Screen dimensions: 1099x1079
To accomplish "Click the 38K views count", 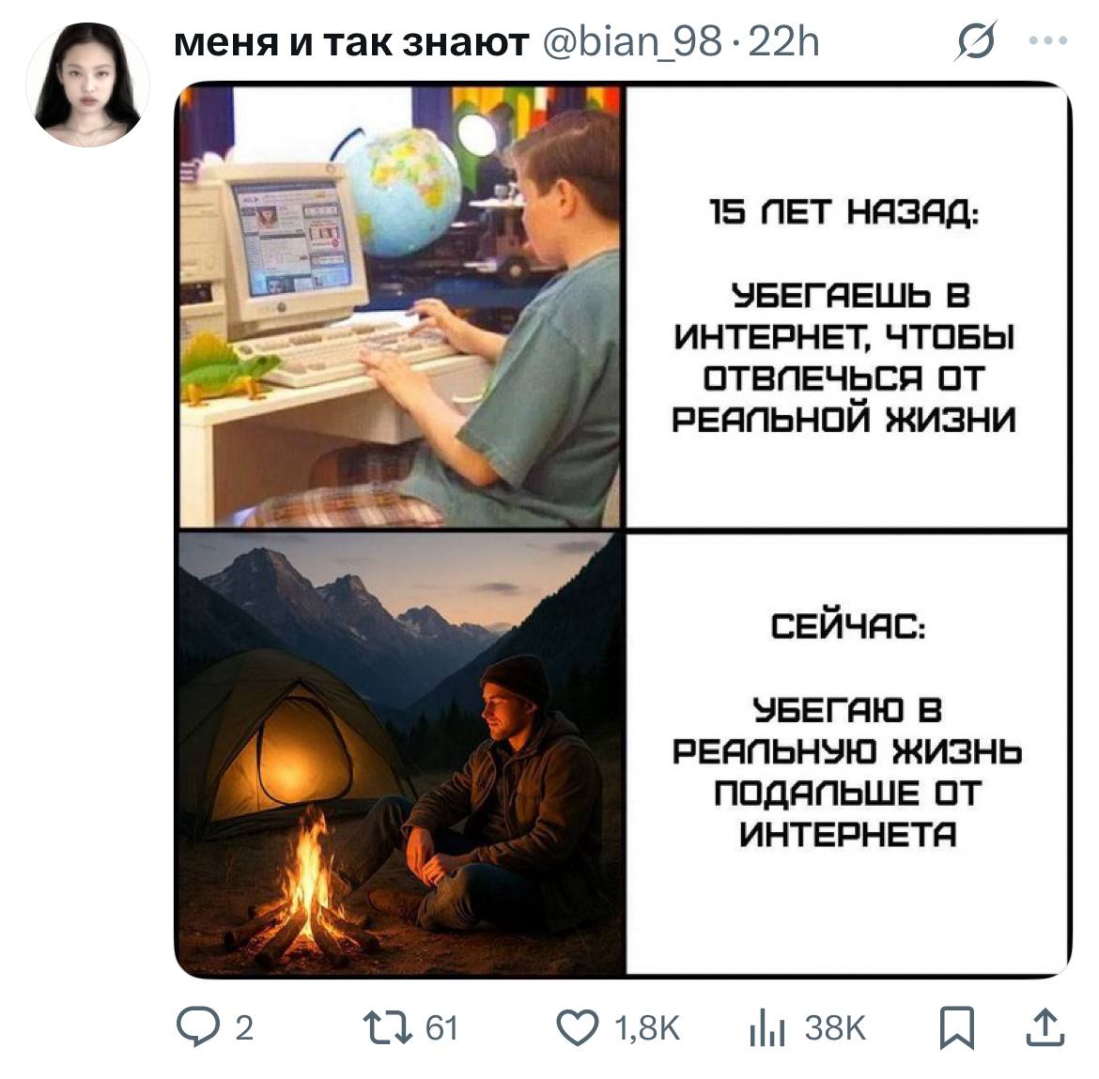I will coord(835,1028).
